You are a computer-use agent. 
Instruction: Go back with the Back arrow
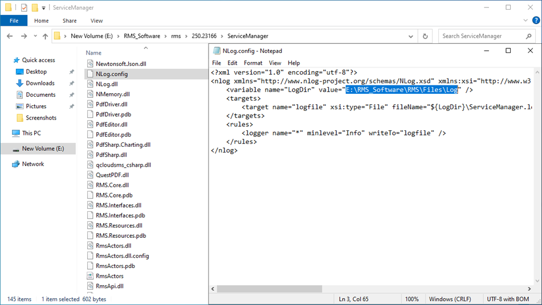(10, 36)
